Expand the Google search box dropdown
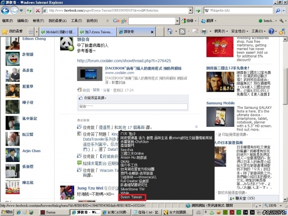Screen dimensions: 288x216 177,21
